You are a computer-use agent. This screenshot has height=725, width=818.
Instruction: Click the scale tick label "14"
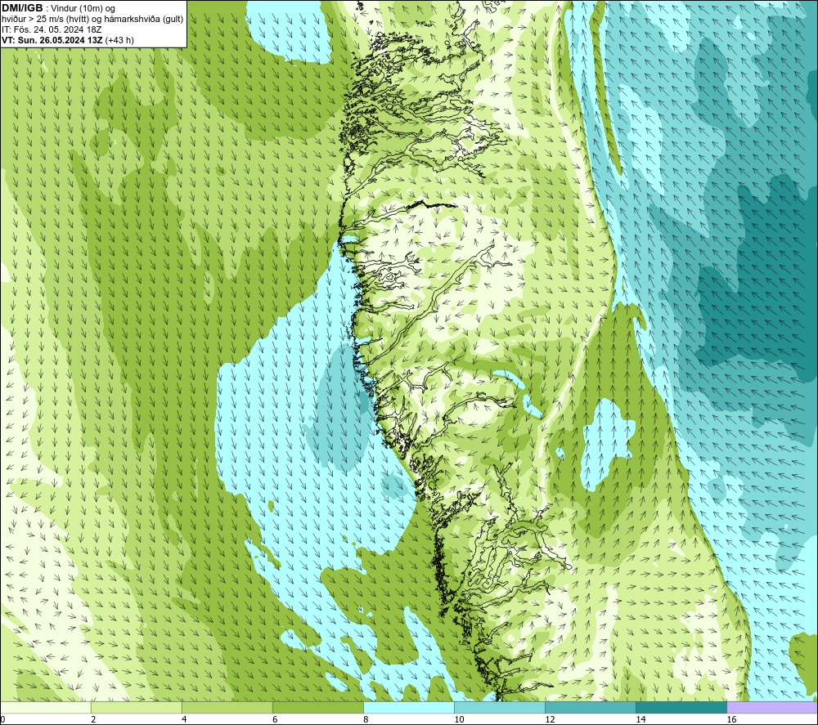click(x=640, y=719)
